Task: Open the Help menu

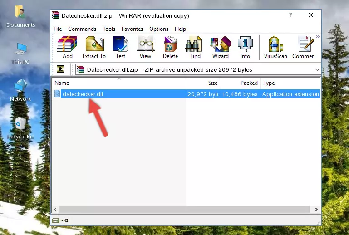Action: click(180, 29)
